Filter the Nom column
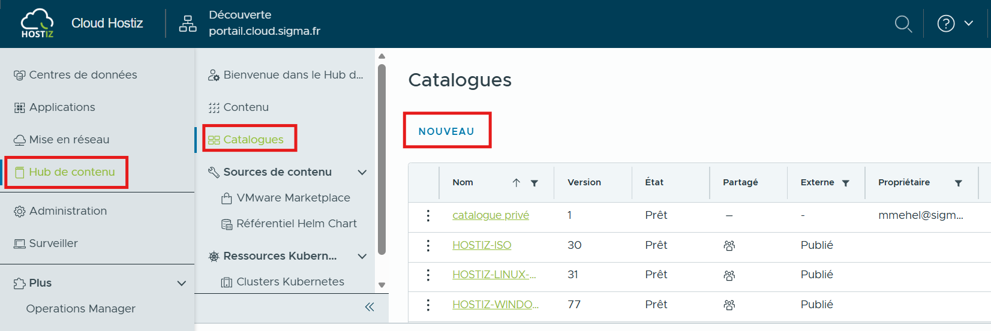This screenshot has width=991, height=331. click(534, 183)
